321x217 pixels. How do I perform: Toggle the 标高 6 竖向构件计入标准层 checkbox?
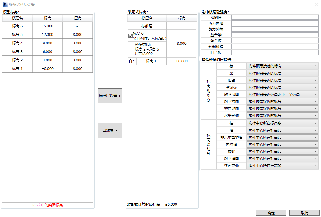(x=131, y=36)
